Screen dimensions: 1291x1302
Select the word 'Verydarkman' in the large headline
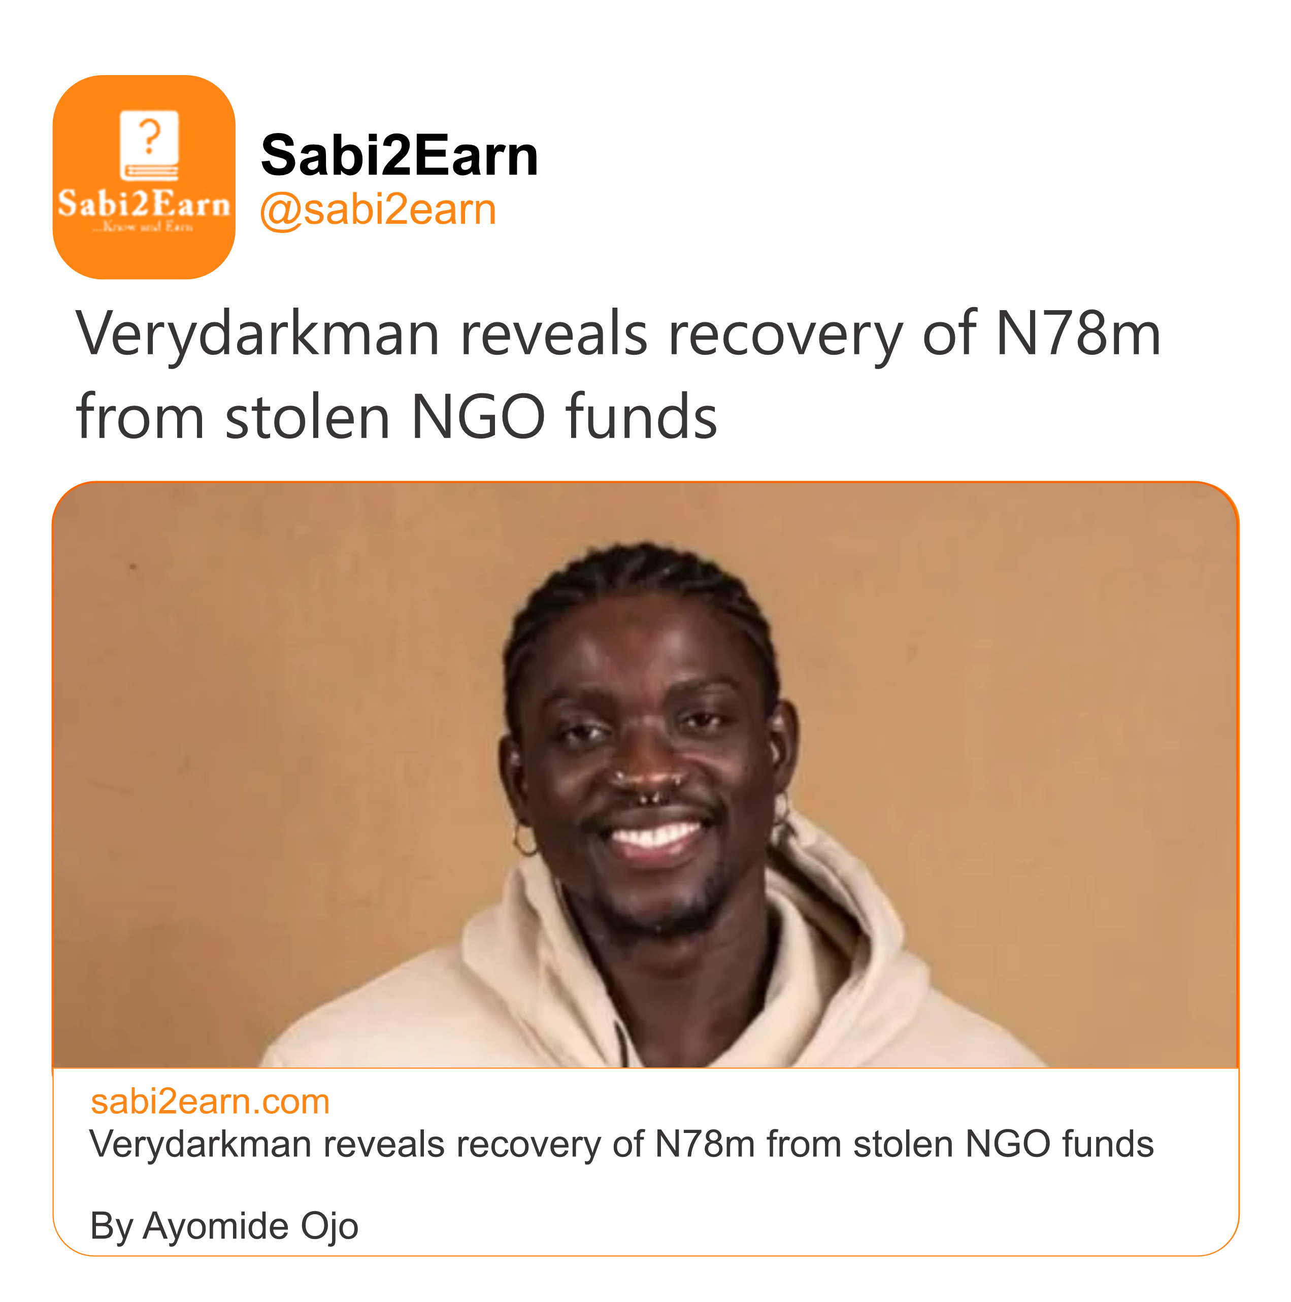coord(257,333)
